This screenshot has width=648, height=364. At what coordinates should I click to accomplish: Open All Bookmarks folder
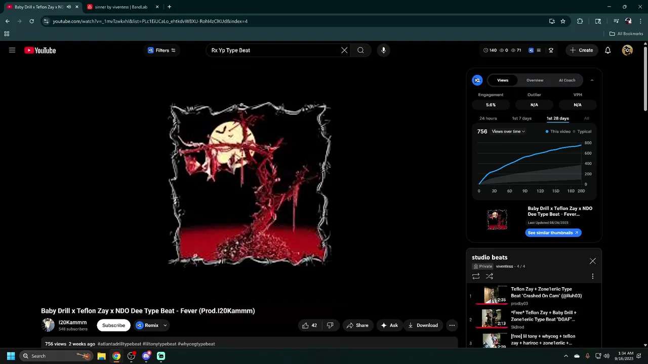point(626,34)
